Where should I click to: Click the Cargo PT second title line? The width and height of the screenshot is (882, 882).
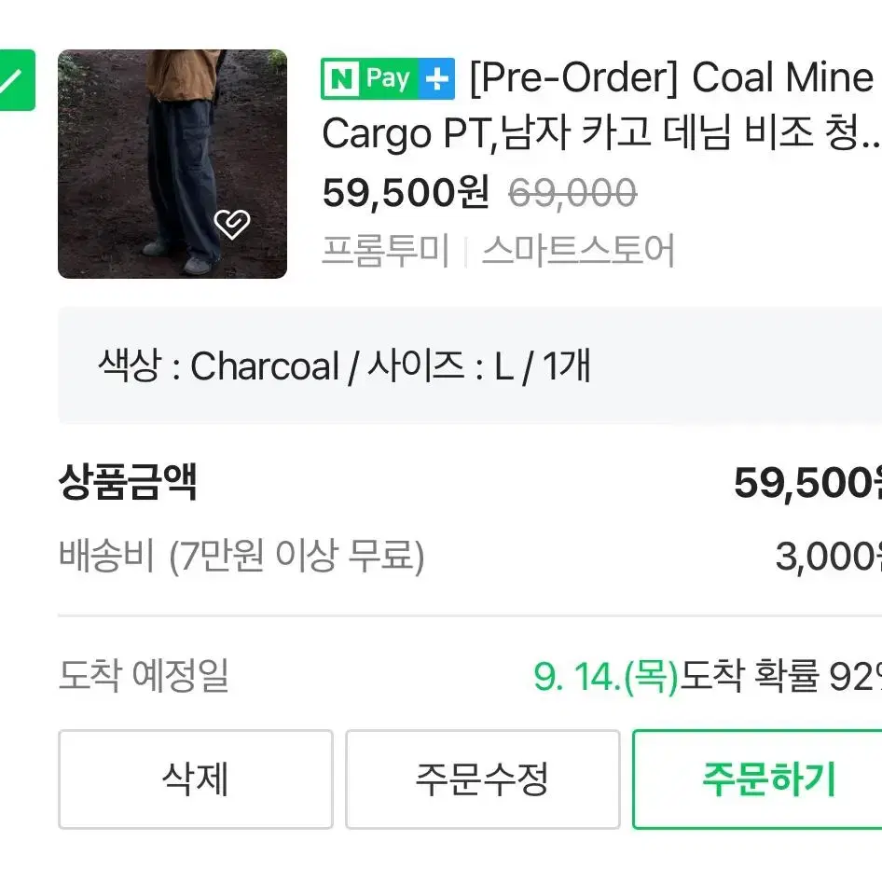click(600, 134)
